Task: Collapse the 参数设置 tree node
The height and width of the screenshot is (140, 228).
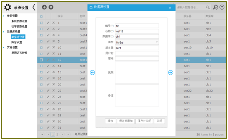Action: [x=4, y=16]
